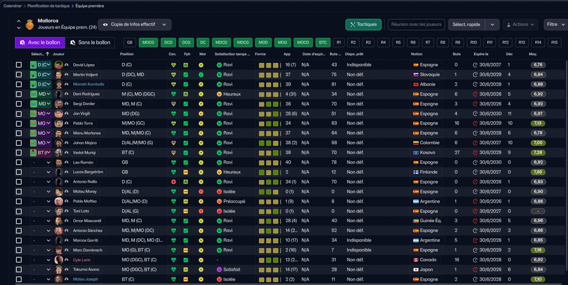
Task: Click the Slovaquie flag icon
Action: [416, 74]
